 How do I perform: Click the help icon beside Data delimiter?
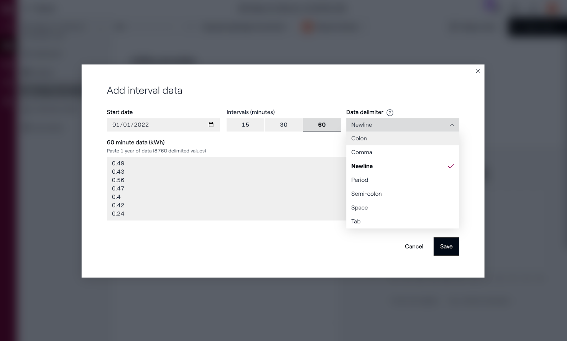coord(390,113)
